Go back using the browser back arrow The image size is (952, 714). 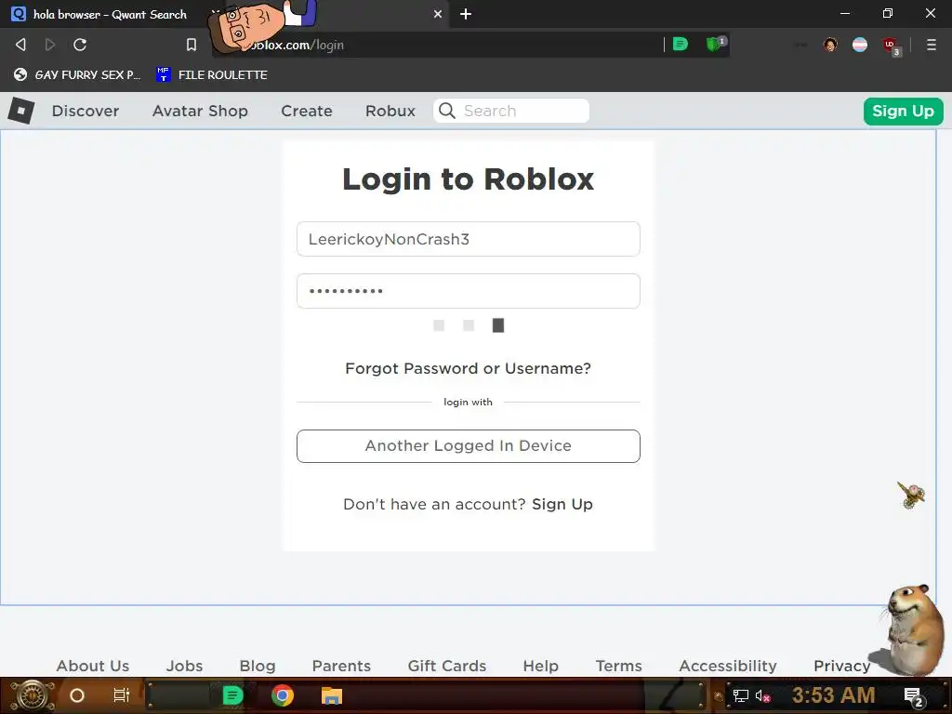20,45
